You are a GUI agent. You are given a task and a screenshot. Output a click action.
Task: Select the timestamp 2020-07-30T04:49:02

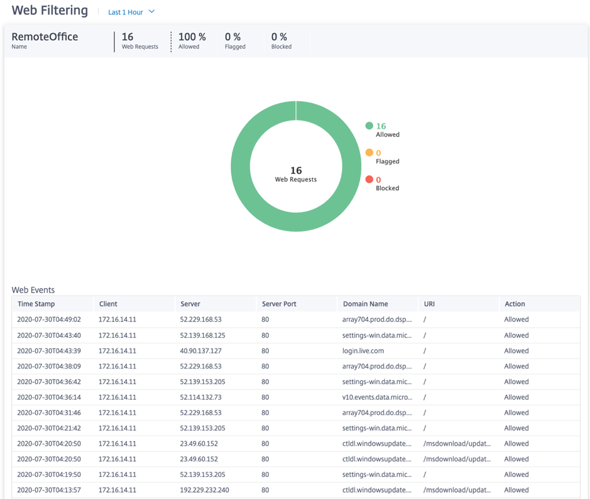coord(49,319)
